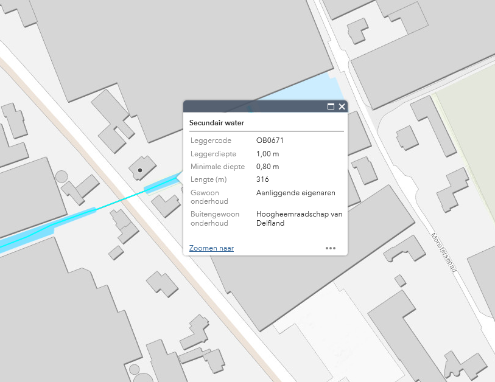Click the Leggerdiepte field label

click(x=214, y=154)
